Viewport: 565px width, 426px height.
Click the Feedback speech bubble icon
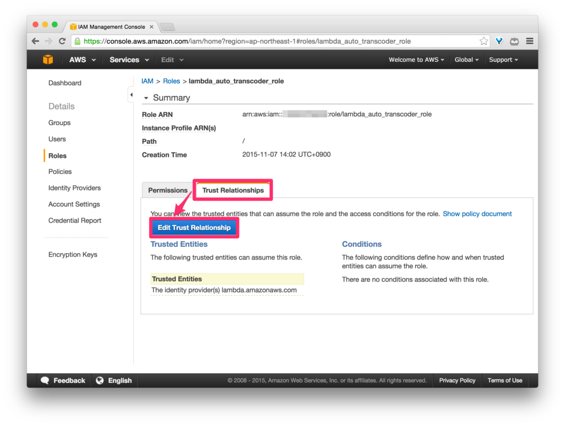pyautogui.click(x=45, y=380)
